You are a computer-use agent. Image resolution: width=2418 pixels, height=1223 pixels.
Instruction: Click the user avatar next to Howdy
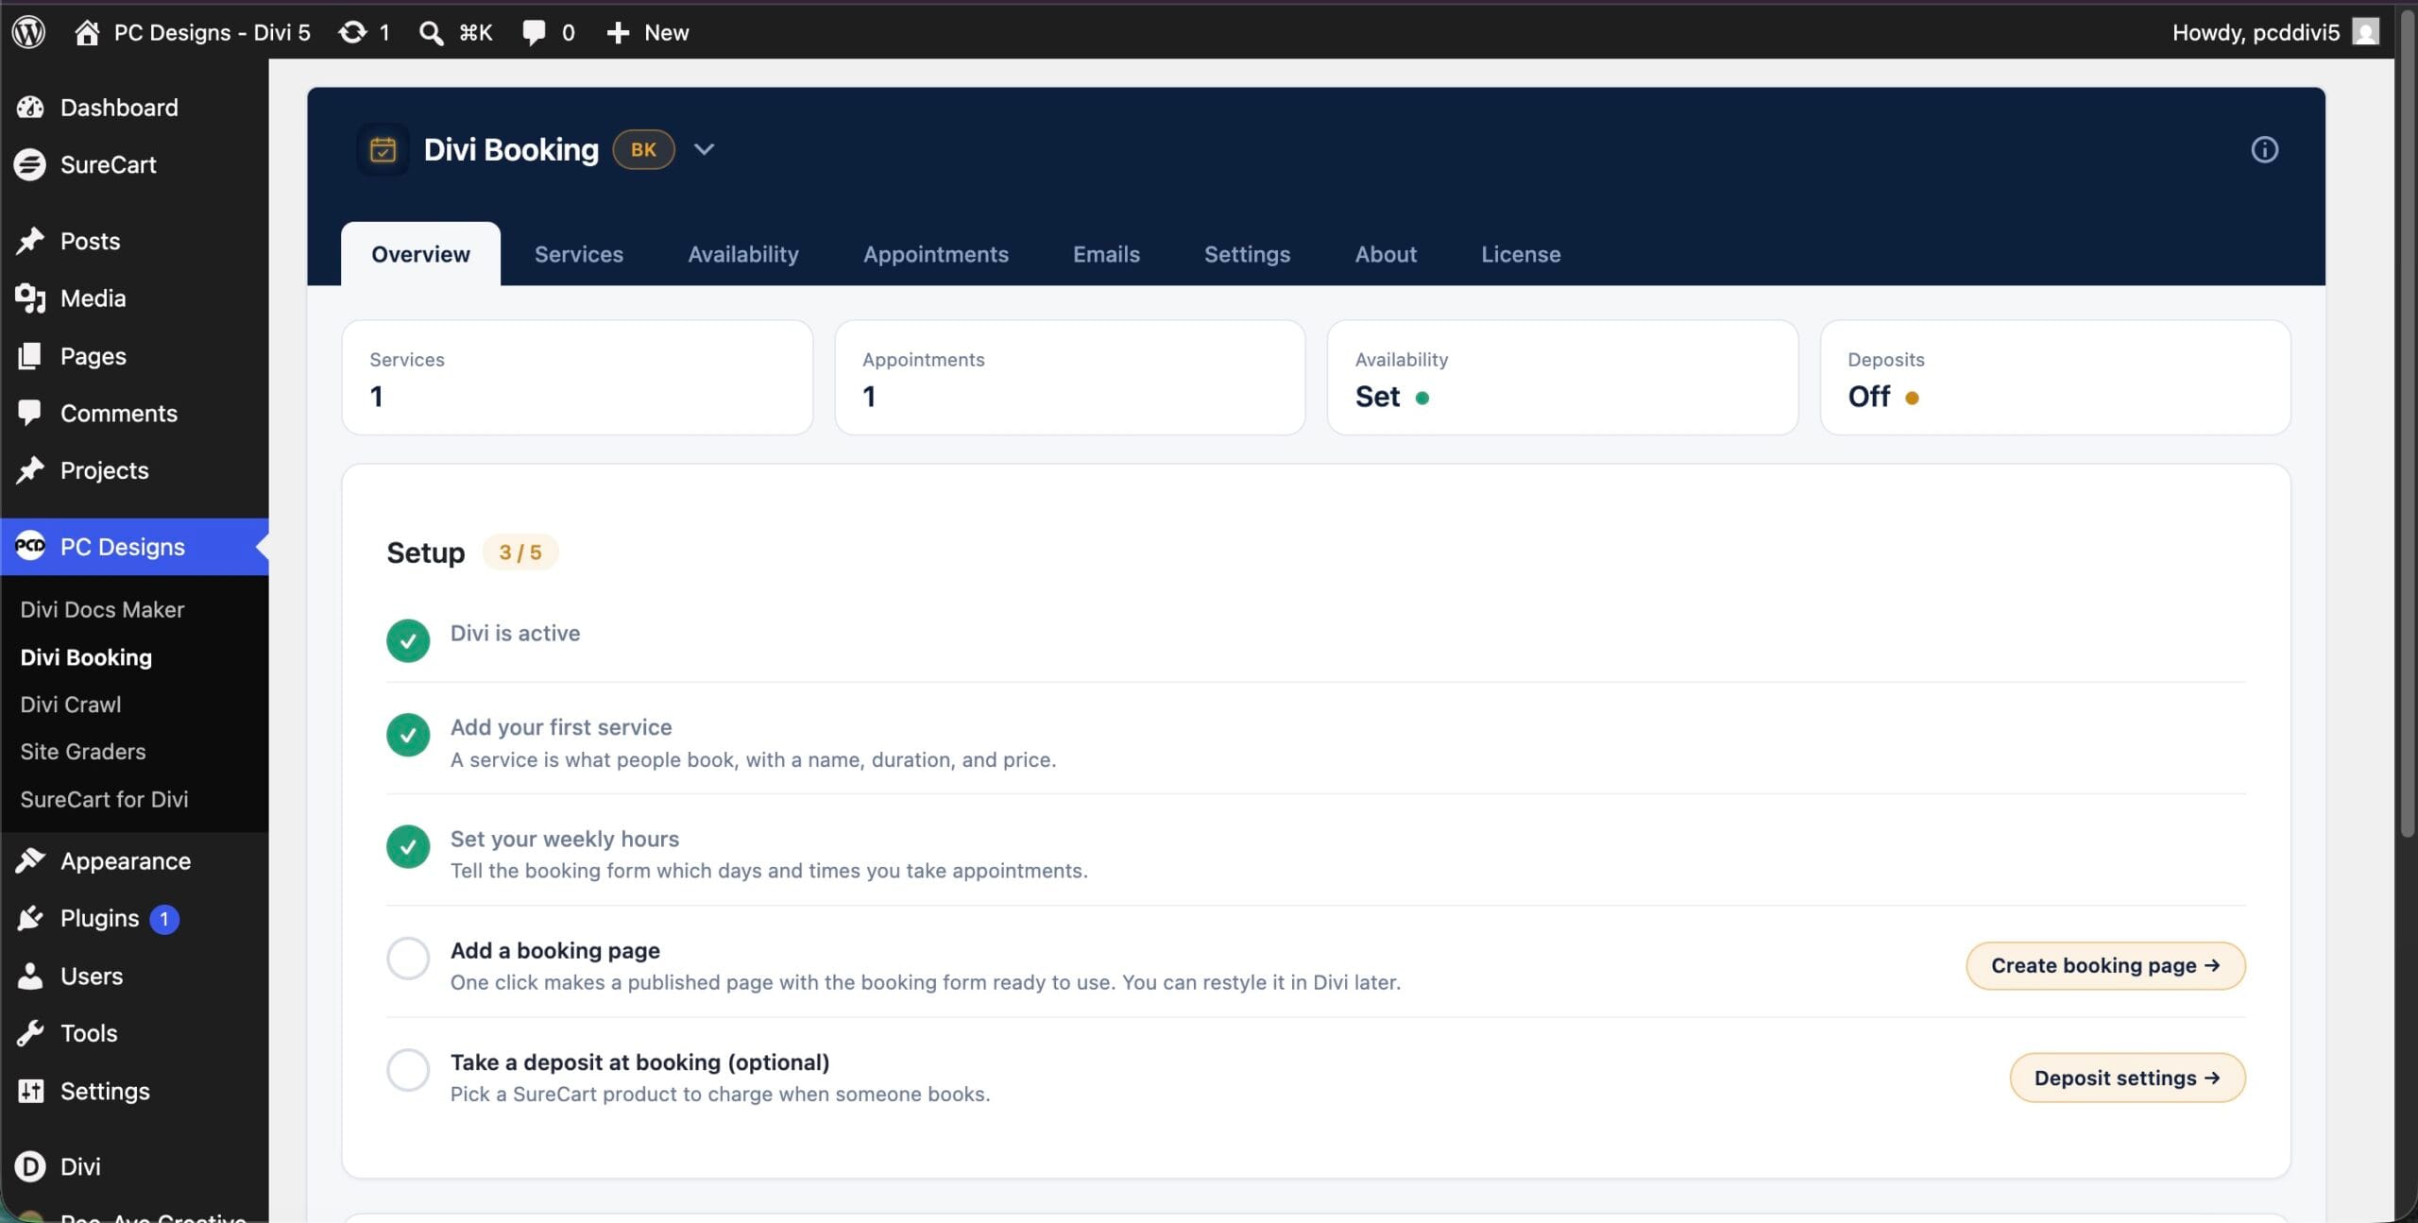pyautogui.click(x=2364, y=32)
